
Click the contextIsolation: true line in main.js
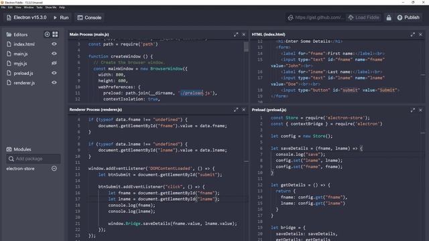click(x=131, y=99)
